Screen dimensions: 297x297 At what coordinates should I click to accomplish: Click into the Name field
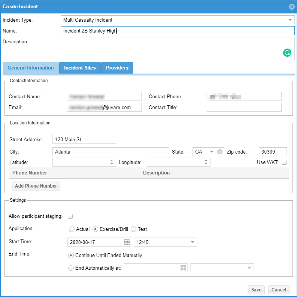coord(178,31)
